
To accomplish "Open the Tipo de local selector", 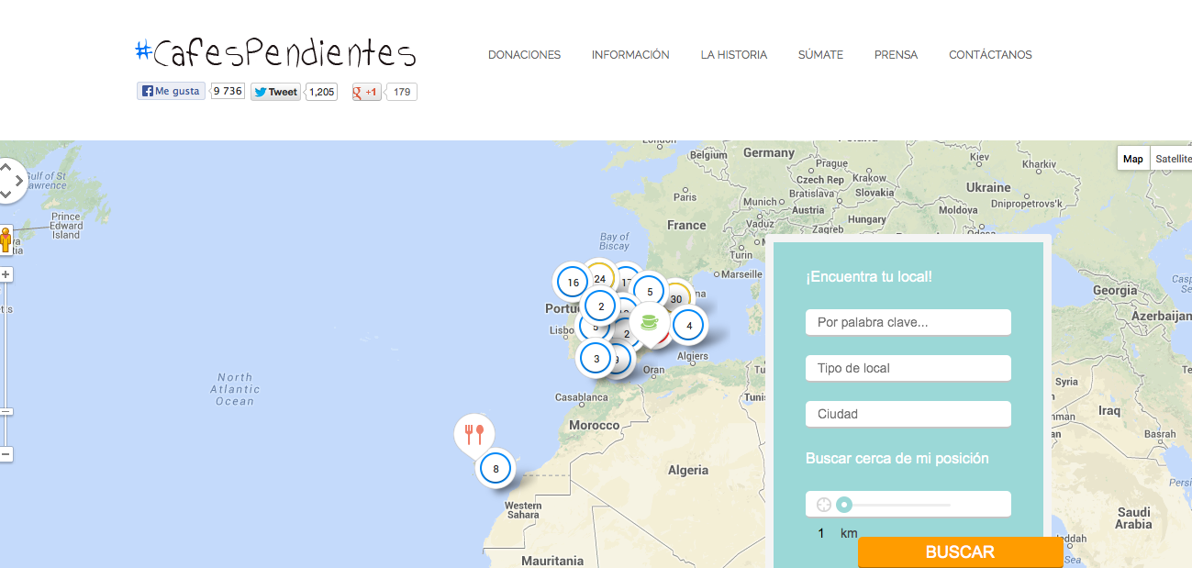I will click(x=908, y=368).
